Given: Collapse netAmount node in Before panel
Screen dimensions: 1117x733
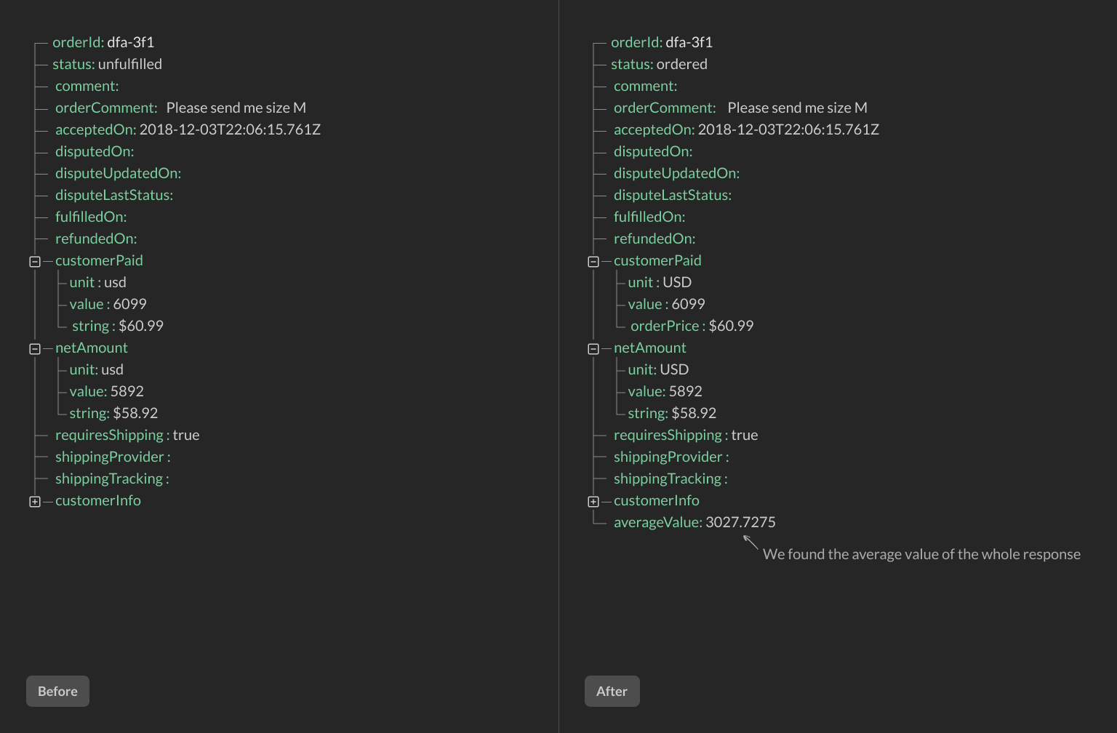Looking at the screenshot, I should click(35, 349).
